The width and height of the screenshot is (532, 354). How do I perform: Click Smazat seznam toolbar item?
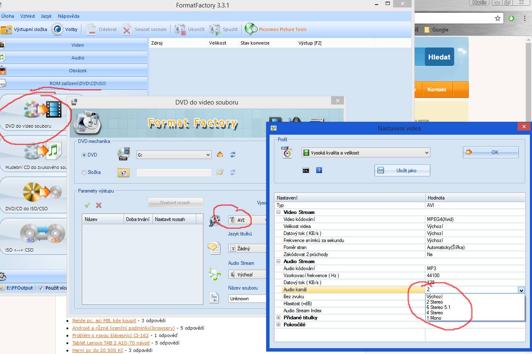click(x=145, y=29)
